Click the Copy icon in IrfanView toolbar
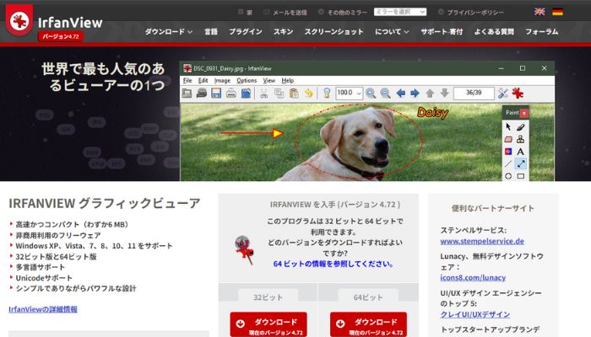Screen dimensions: 591x337 (279, 93)
